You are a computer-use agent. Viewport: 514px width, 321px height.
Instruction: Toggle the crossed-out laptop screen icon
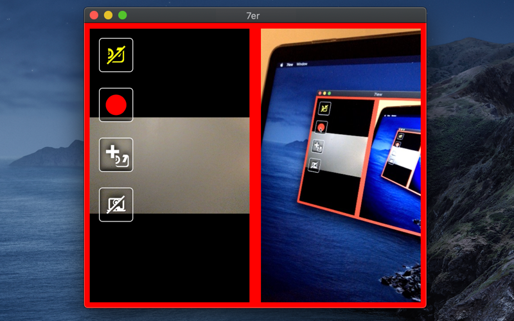click(116, 204)
